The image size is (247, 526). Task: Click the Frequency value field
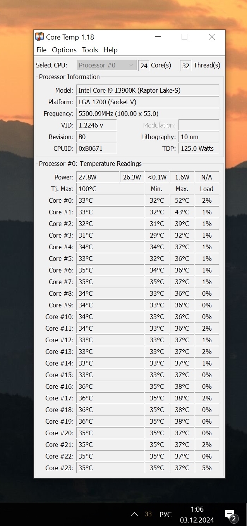coord(147,114)
